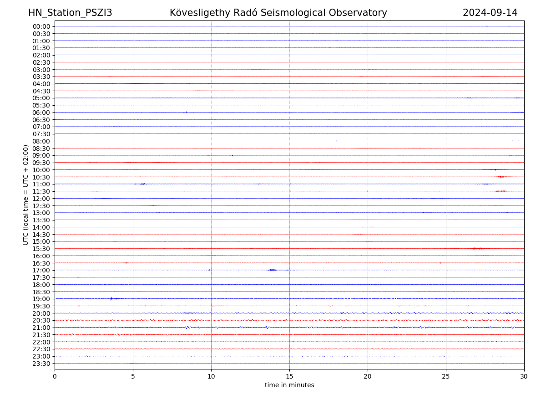546x410 pixels.
Task: Click the 15:30 time row label
Action: pyautogui.click(x=41, y=249)
